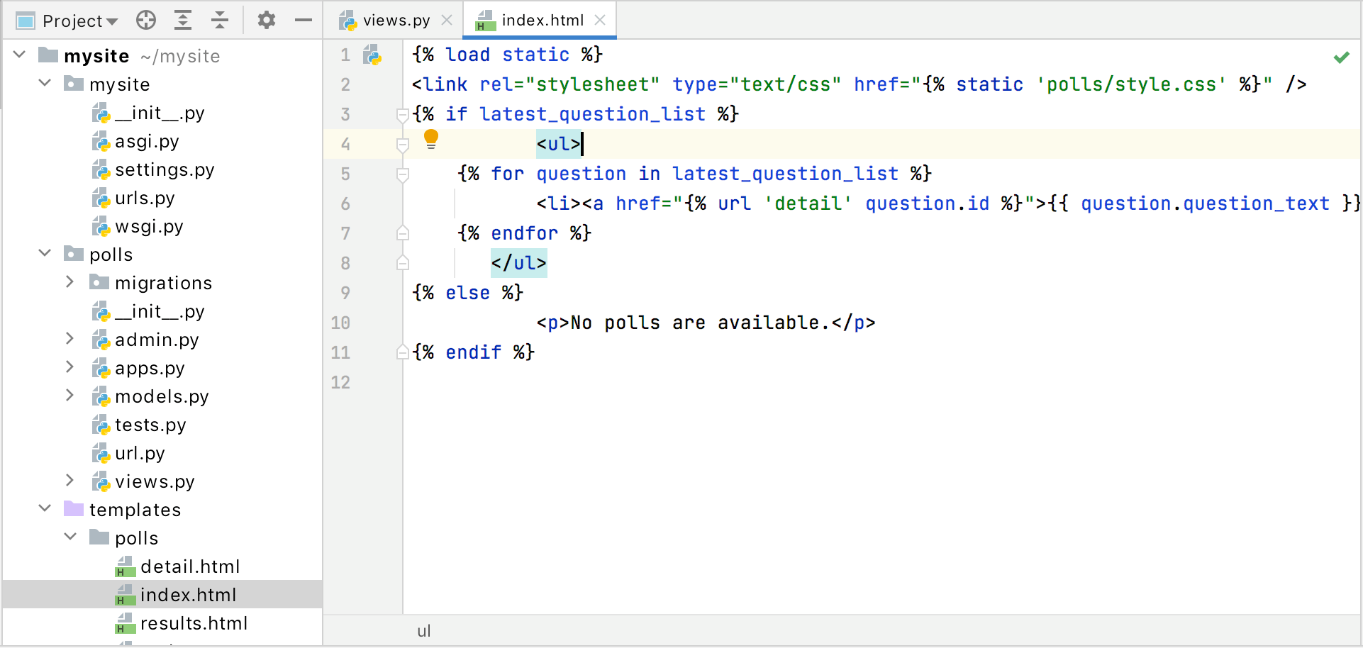Expand the folded region marker on line 7

pos(402,233)
